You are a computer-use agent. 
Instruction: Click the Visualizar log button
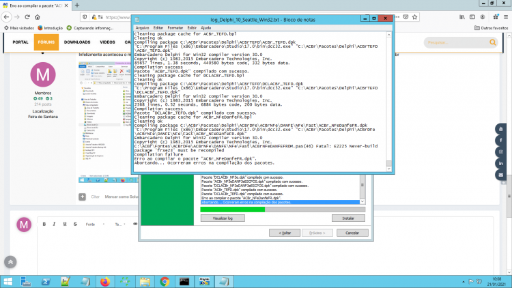point(223,218)
